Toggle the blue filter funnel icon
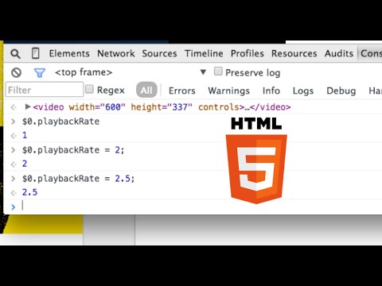Image resolution: width=382 pixels, height=286 pixels. [x=40, y=73]
